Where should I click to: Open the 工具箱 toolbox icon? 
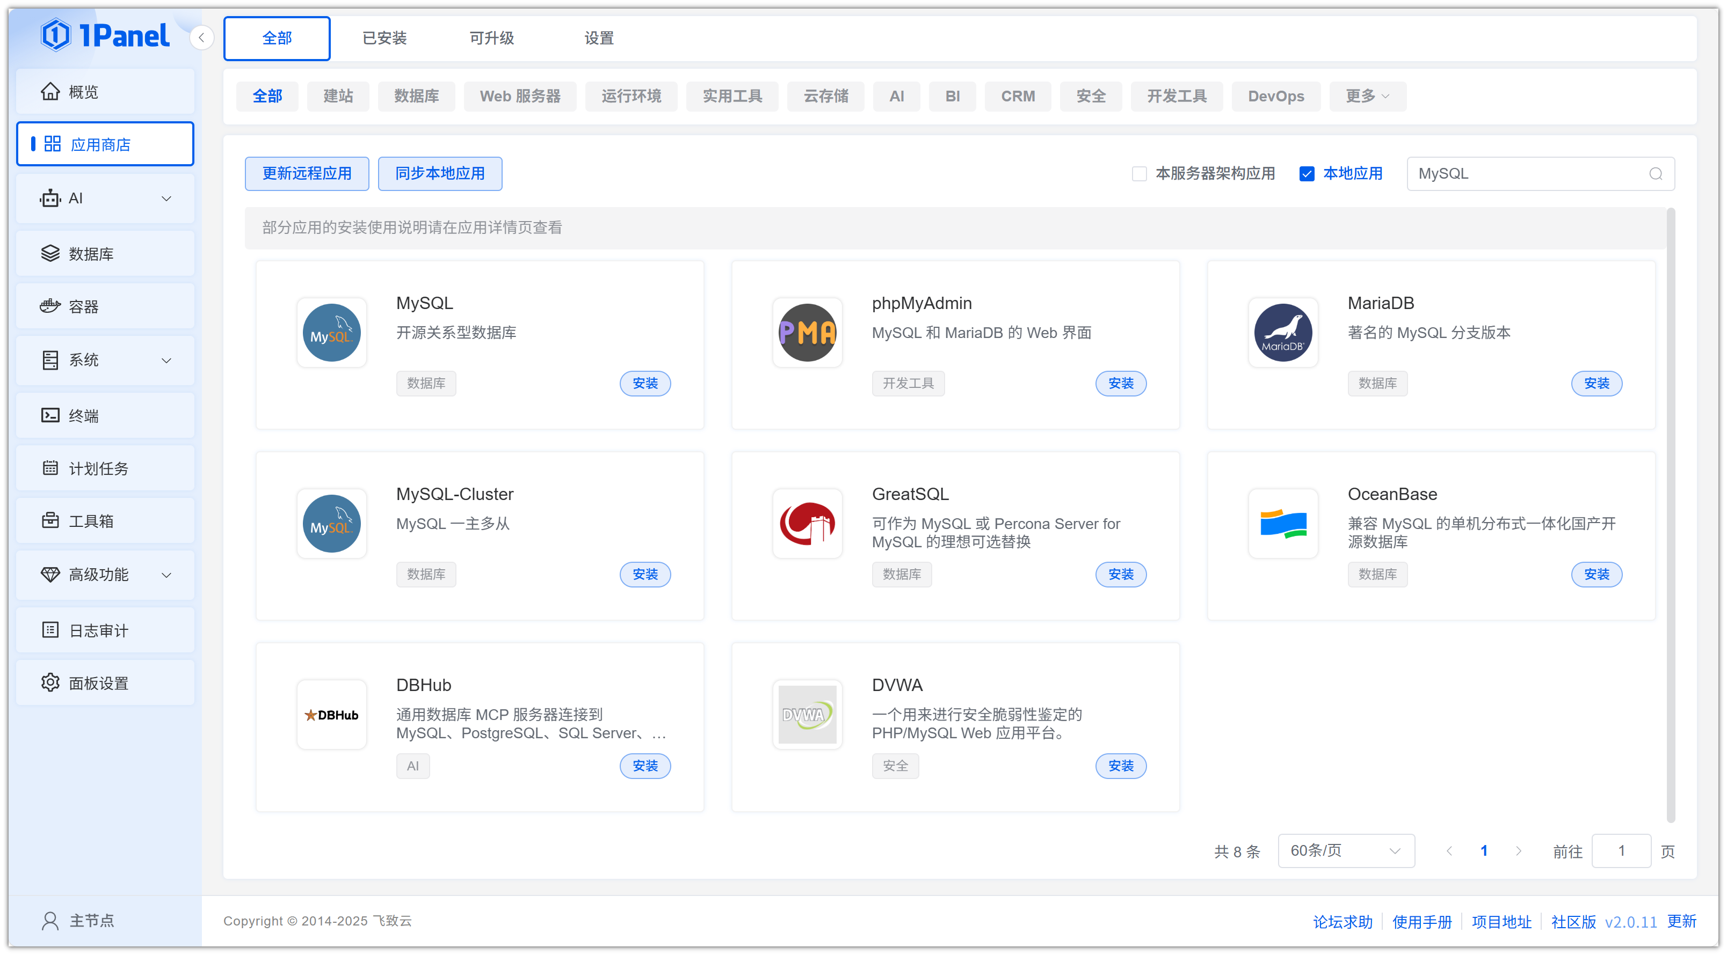50,521
